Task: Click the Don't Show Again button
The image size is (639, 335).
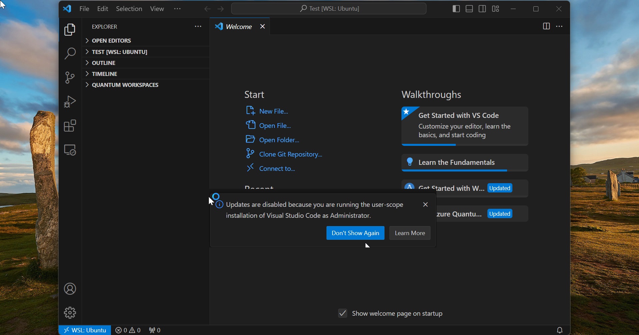Action: pos(355,233)
